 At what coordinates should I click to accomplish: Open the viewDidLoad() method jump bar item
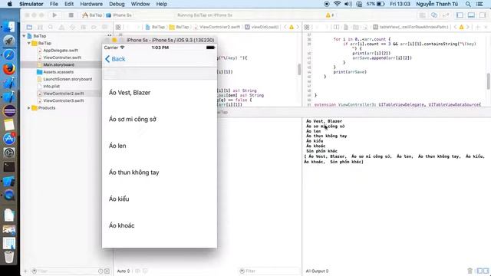pyautogui.click(x=262, y=28)
